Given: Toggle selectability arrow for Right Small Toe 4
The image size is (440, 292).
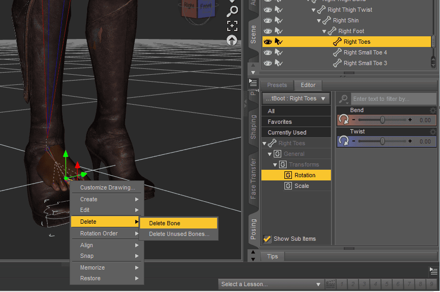Looking at the screenshot, I should (279, 52).
